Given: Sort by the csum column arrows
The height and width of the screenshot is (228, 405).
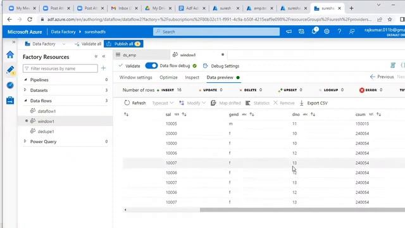Looking at the screenshot, I should 378,114.
